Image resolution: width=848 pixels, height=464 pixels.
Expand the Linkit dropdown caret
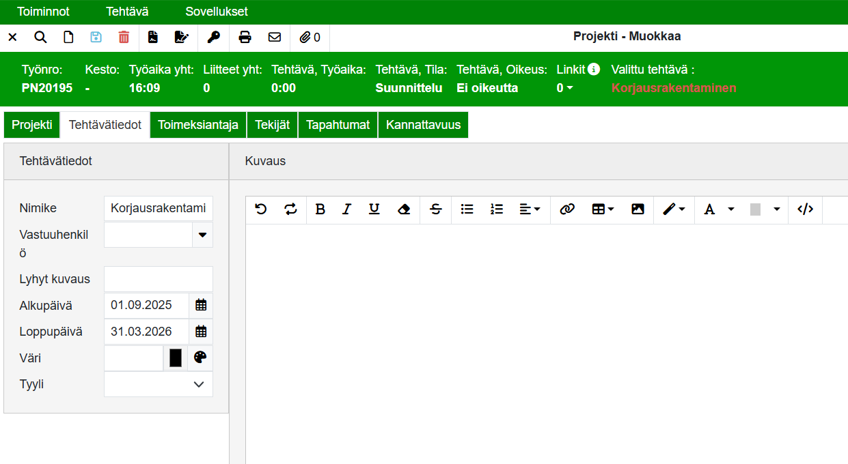coord(569,88)
